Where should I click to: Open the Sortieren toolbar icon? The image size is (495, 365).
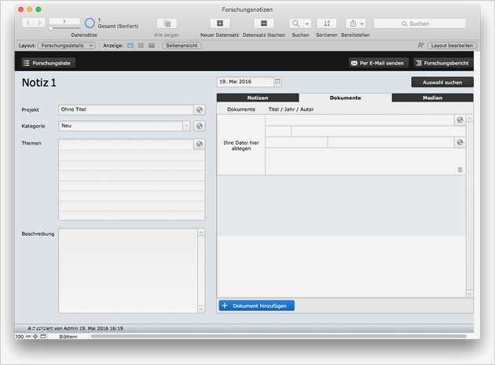327,24
